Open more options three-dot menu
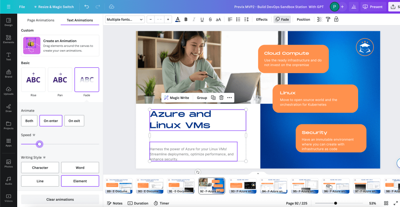The height and width of the screenshot is (207, 400). coord(230,98)
